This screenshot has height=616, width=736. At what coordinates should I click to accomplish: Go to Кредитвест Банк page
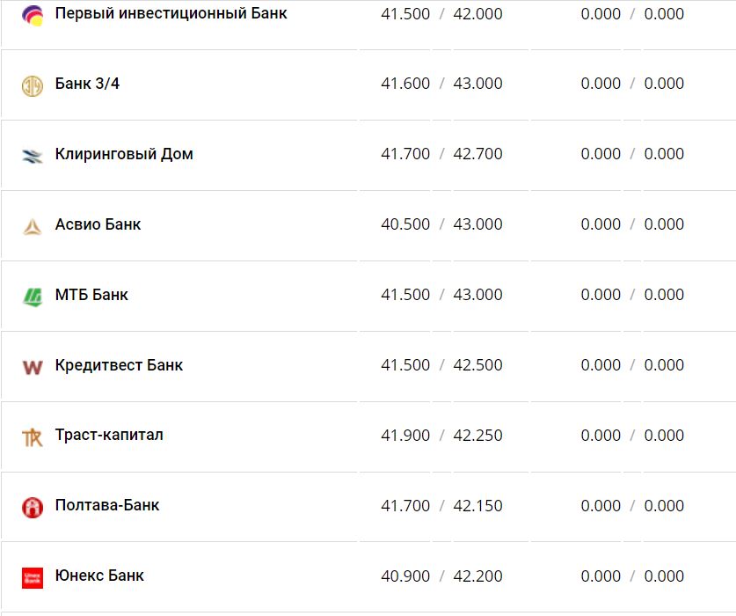click(x=119, y=365)
